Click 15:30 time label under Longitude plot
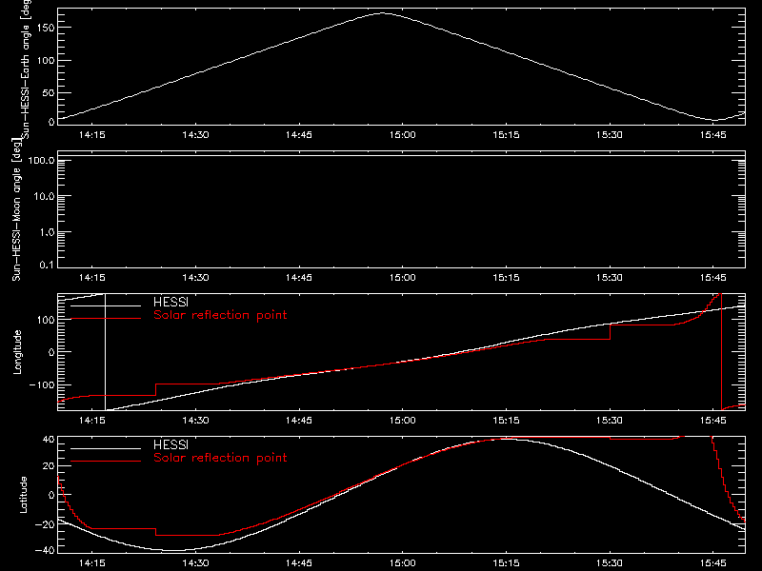This screenshot has width=762, height=571. coord(610,420)
